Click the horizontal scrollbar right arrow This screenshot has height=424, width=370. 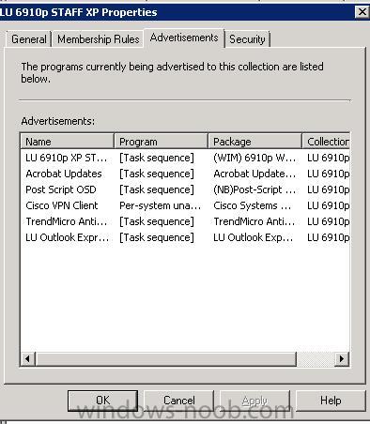click(342, 358)
